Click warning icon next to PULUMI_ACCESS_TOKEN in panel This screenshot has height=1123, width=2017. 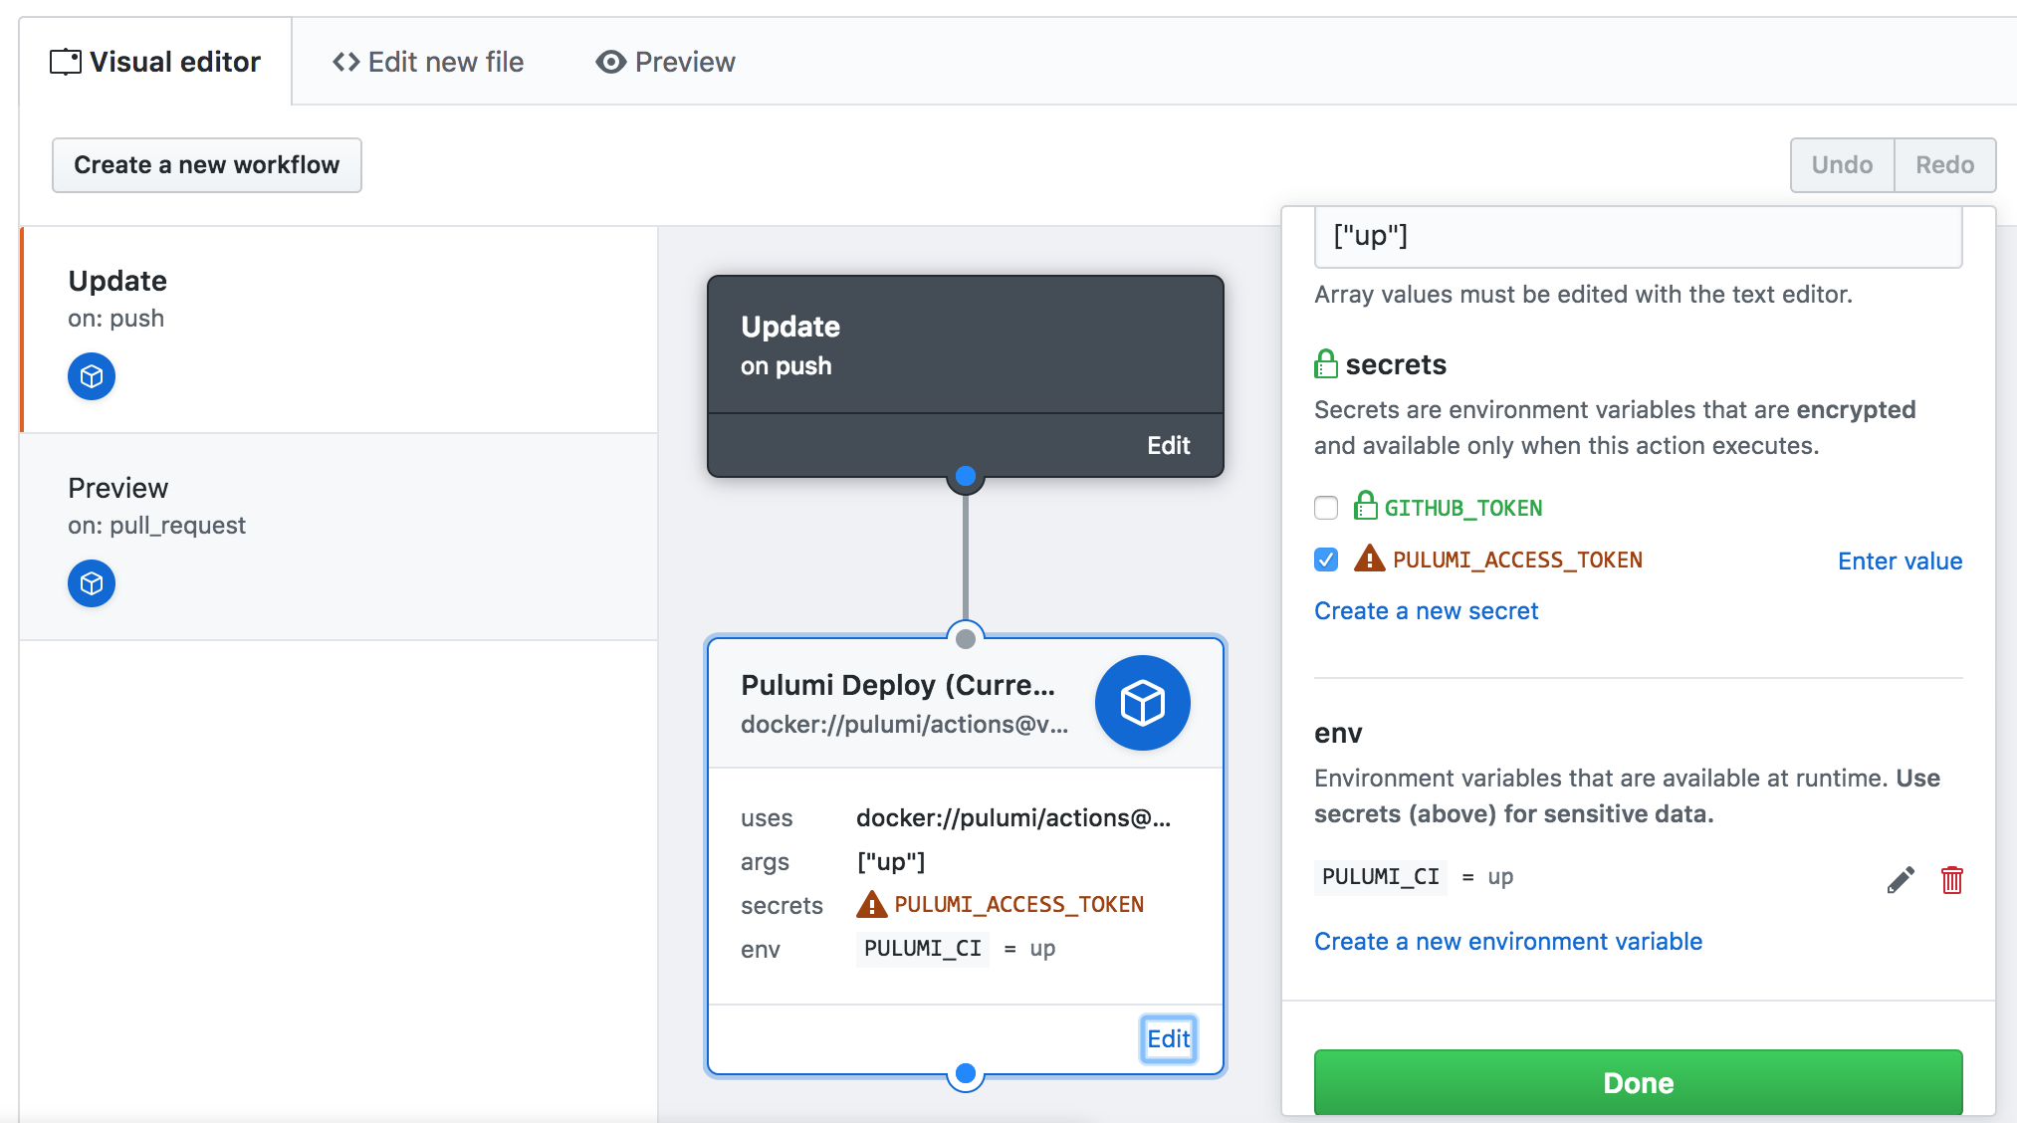point(1370,559)
